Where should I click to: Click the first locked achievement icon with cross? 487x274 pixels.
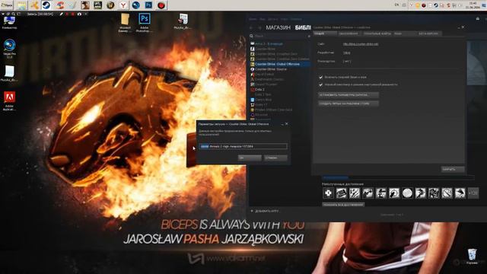[x=328, y=193]
